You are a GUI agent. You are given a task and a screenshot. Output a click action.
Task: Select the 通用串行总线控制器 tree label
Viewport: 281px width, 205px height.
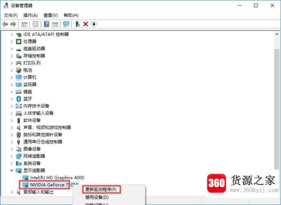pos(43,142)
